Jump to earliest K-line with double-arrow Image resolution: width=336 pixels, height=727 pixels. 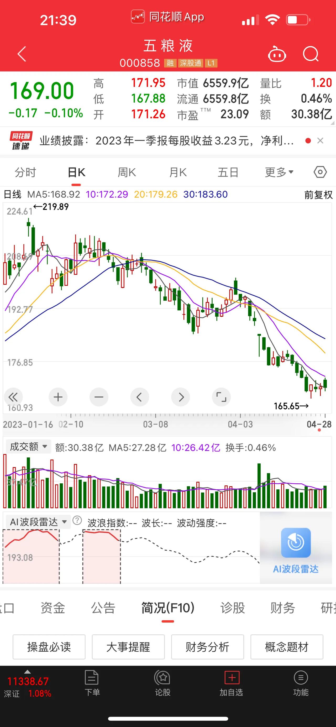point(13,397)
